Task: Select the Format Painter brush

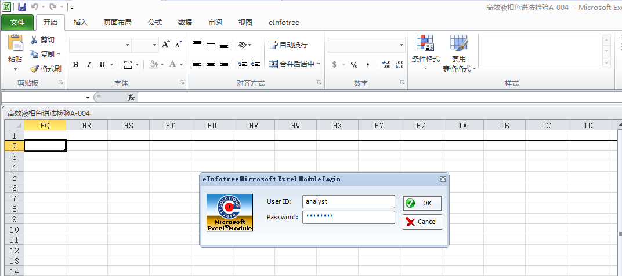Action: 34,68
